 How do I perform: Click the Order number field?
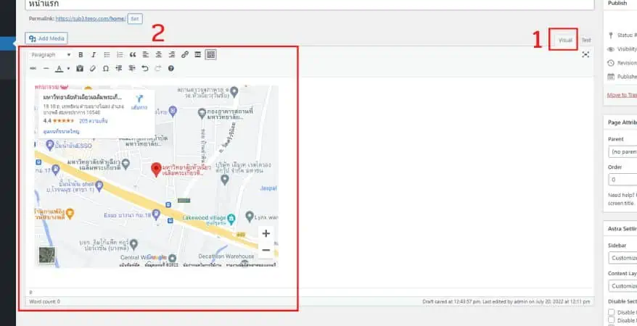coord(622,180)
